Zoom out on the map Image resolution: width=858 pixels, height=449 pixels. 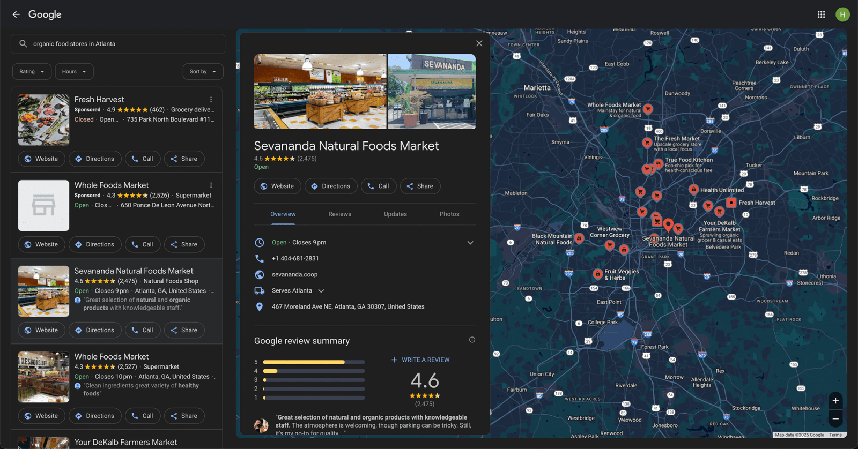[835, 419]
